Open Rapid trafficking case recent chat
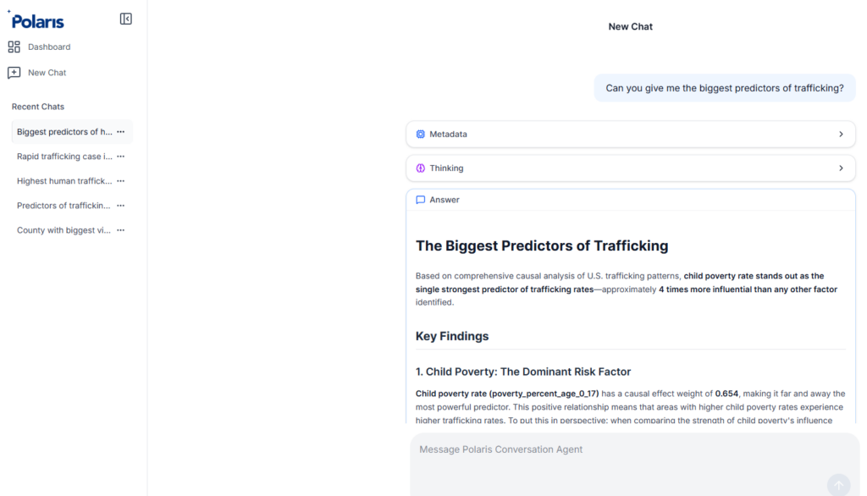 point(64,157)
